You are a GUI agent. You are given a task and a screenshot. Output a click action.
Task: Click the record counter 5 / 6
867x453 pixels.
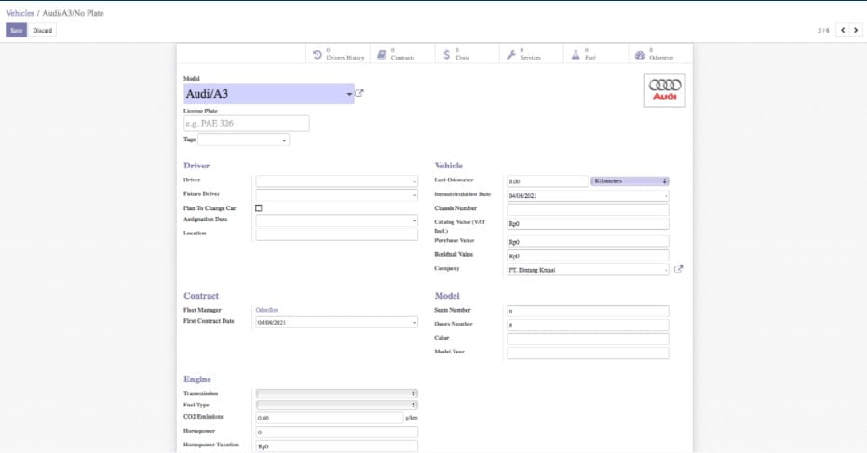(x=823, y=31)
